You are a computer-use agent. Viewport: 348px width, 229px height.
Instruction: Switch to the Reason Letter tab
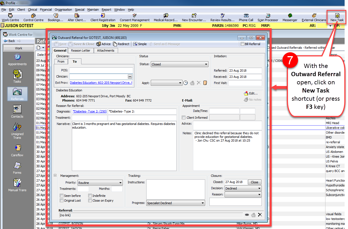pos(81,50)
